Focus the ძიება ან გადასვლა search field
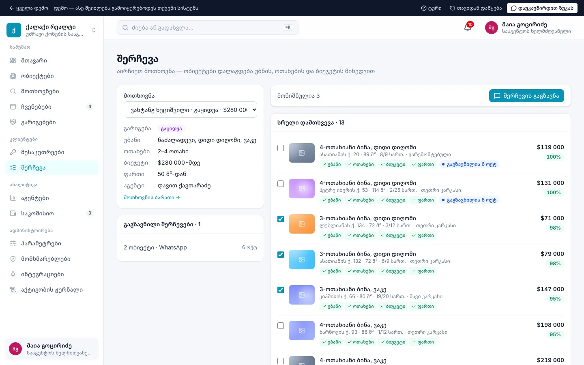 pos(208,28)
